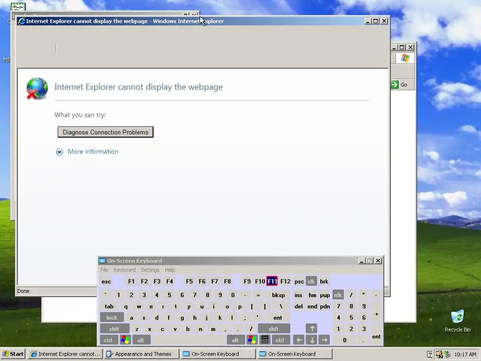Click the F5 key on the keyboard

tap(189, 281)
